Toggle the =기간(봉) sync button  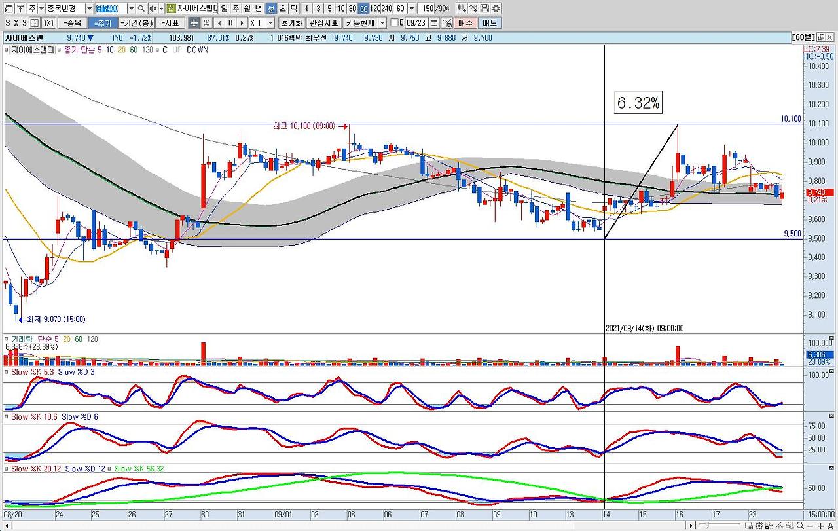(x=136, y=23)
